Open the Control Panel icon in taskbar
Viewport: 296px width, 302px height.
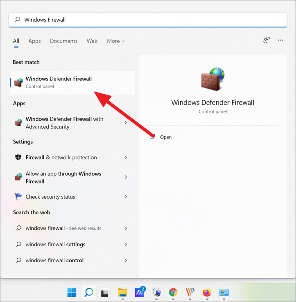(224, 292)
